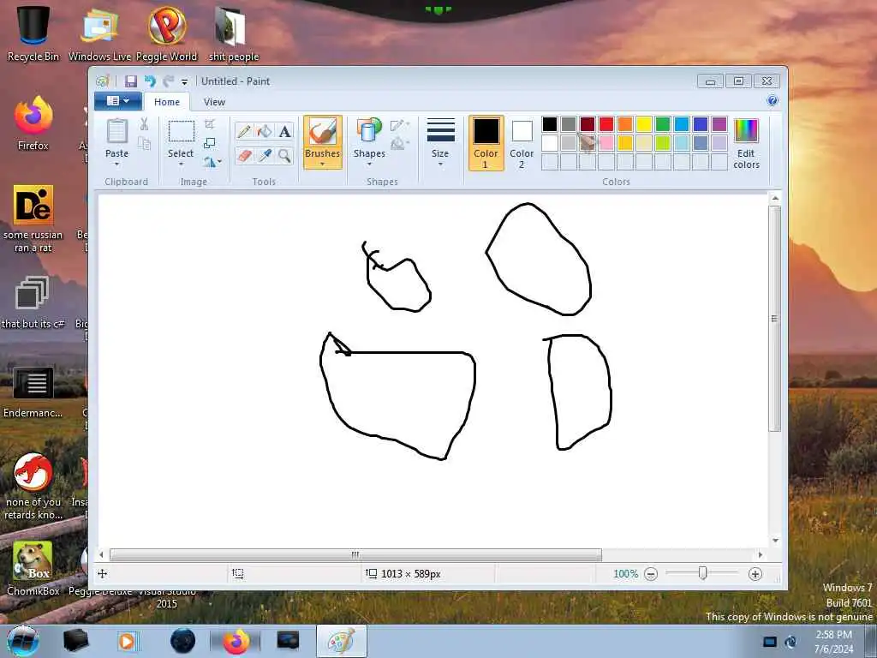
Task: Click the Shapes gallery icon
Action: (x=369, y=130)
